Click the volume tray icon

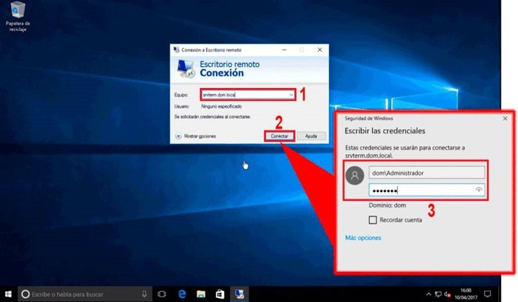[x=448, y=294]
